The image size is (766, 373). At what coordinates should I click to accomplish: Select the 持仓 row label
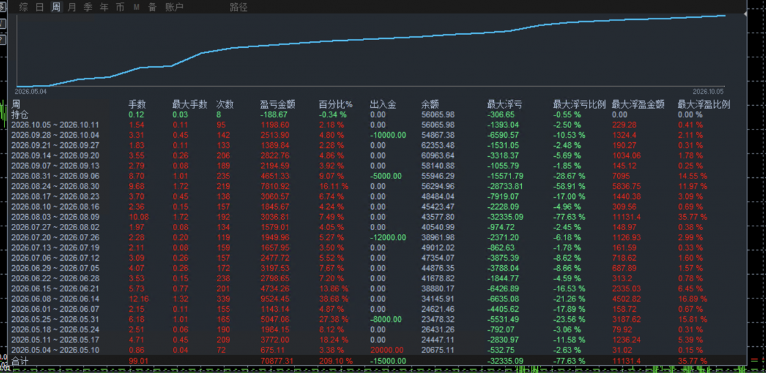point(20,115)
